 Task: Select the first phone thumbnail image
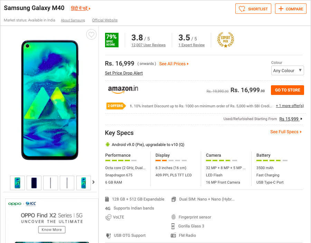pyautogui.click(x=17, y=183)
